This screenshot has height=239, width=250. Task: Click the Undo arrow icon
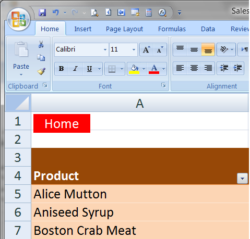56,12
